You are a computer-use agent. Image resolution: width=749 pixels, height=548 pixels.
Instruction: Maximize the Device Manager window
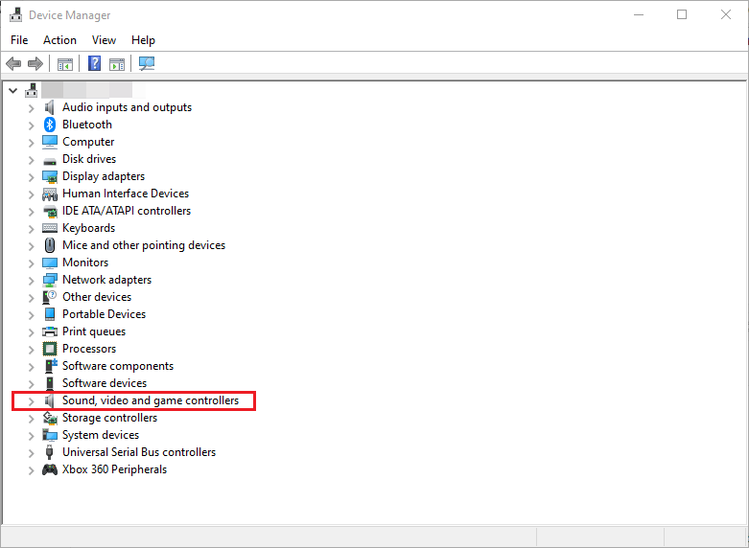point(682,14)
